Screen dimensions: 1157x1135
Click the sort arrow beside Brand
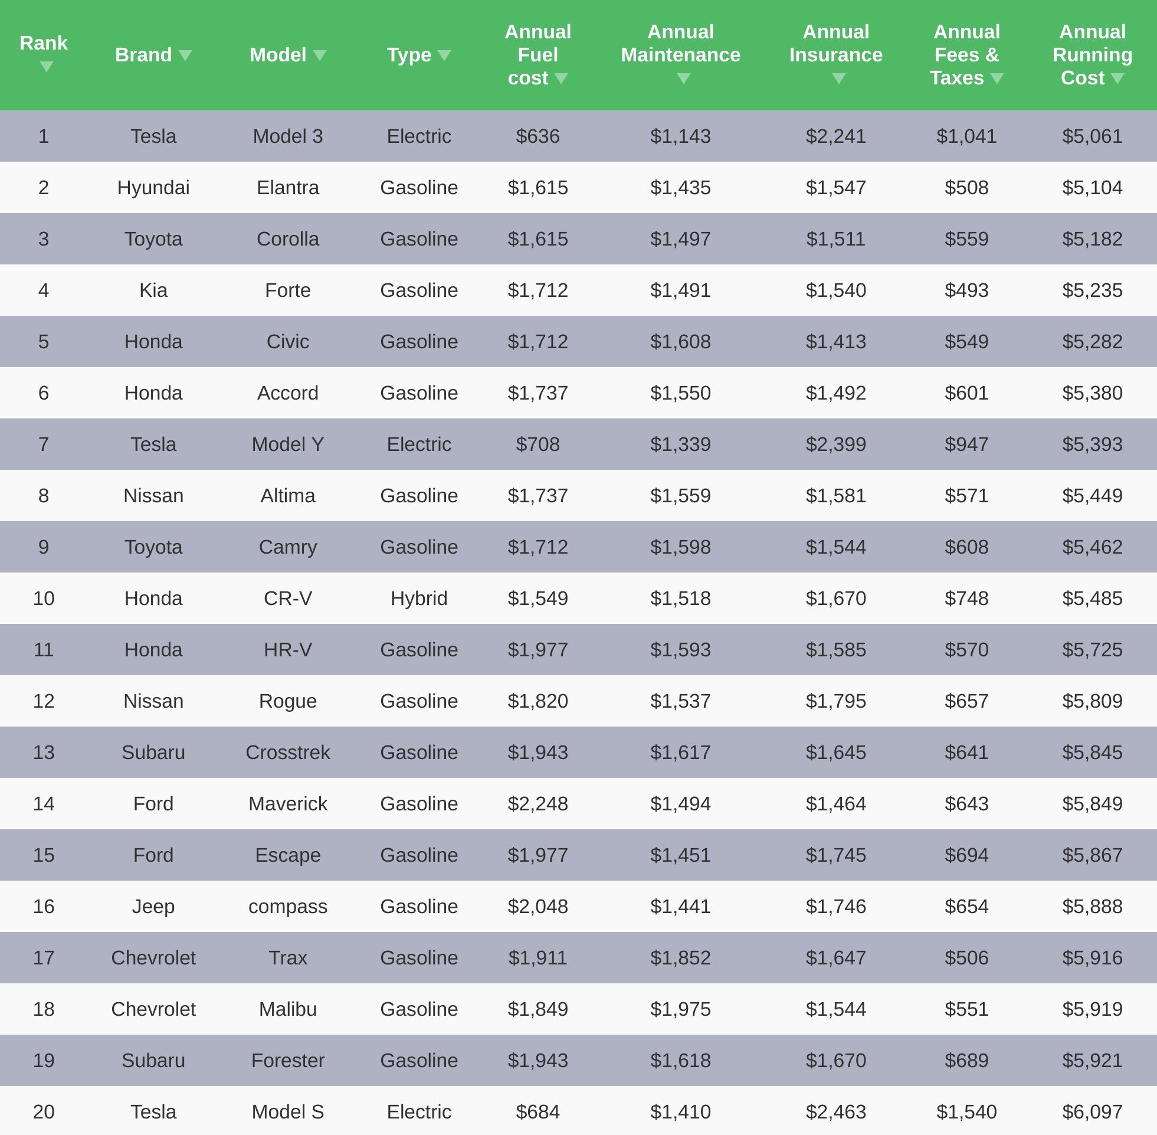[185, 55]
